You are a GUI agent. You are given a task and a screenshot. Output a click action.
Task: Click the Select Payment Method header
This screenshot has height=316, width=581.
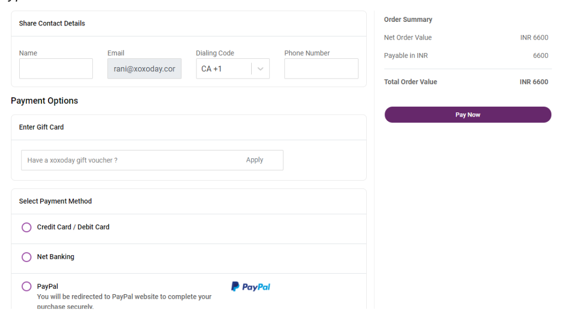coord(55,201)
